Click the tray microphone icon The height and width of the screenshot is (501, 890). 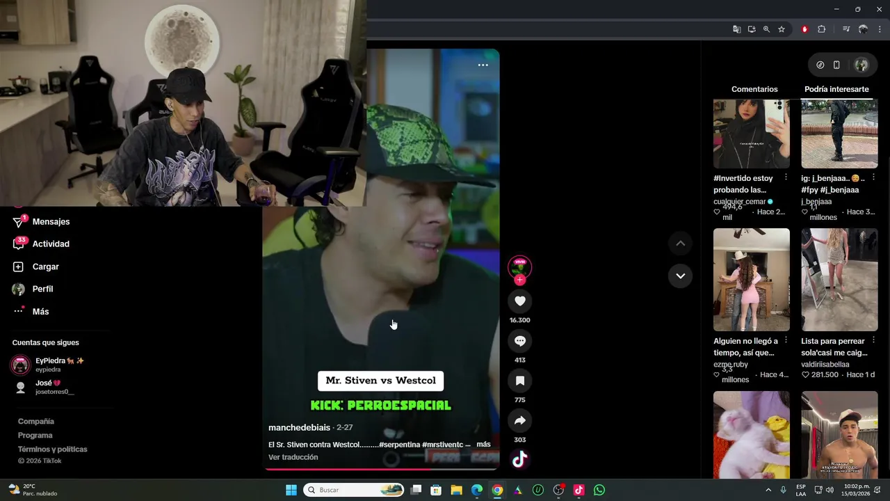coord(783,490)
